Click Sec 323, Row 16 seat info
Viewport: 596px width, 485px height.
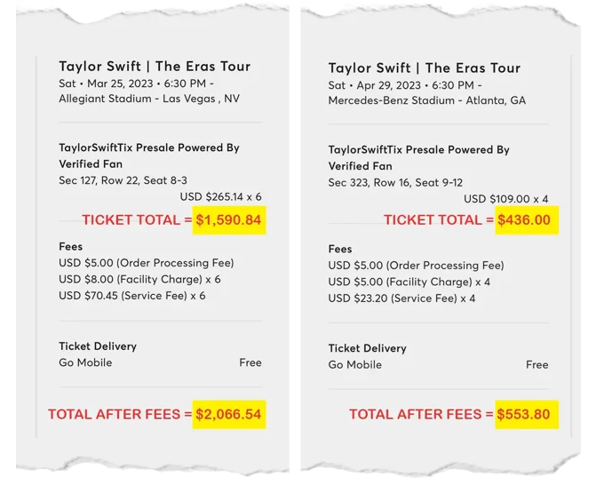pos(395,182)
